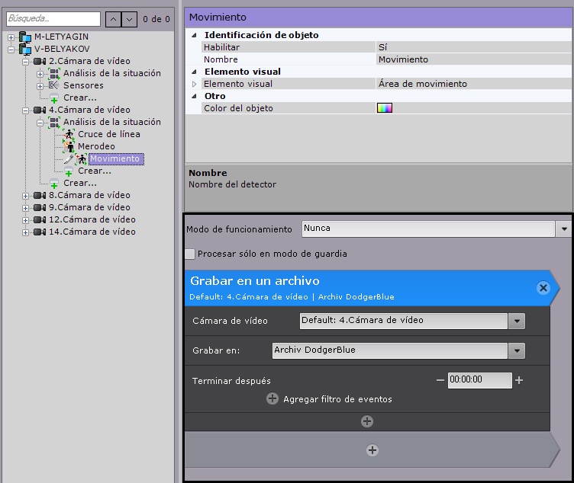Click the Merodeo detector icon

click(x=69, y=146)
